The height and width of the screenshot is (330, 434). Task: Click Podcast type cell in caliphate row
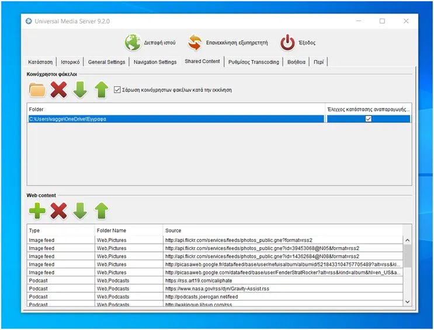(x=61, y=280)
